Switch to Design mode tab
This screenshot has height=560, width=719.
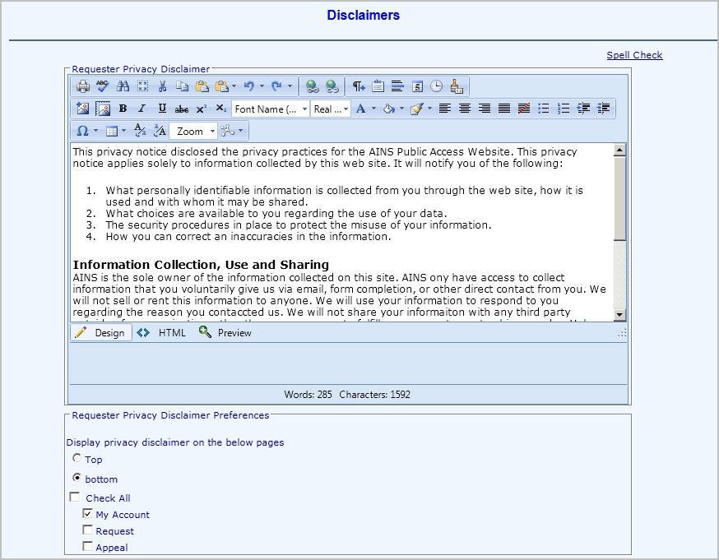[101, 333]
